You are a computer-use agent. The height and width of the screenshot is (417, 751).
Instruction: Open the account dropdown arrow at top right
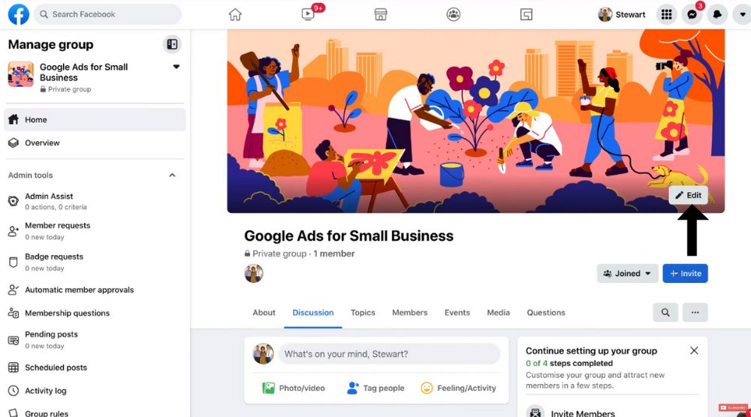[743, 14]
